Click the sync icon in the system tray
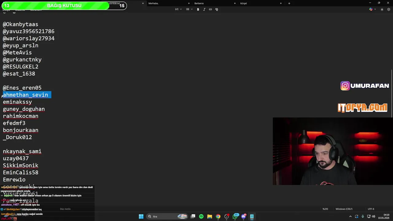Image resolution: width=393 pixels, height=221 pixels. [356, 216]
